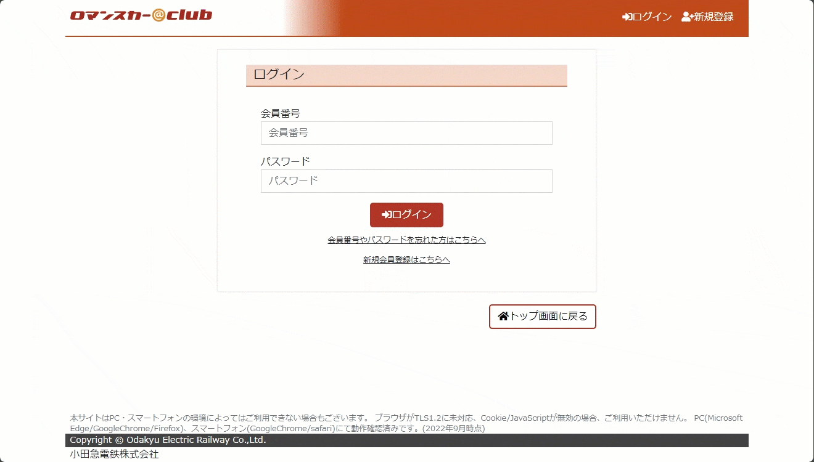Follow the 新規会員登録はこちらへ link

pos(406,260)
